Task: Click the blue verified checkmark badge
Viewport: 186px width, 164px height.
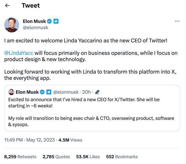Action: 49,21
